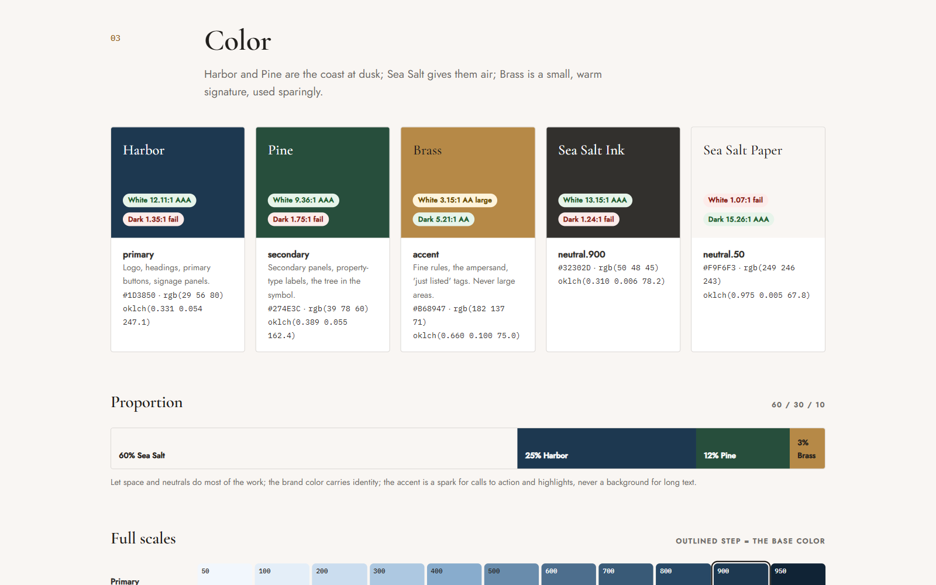Select the primary scale step 500
This screenshot has height=585, width=936.
(x=511, y=574)
